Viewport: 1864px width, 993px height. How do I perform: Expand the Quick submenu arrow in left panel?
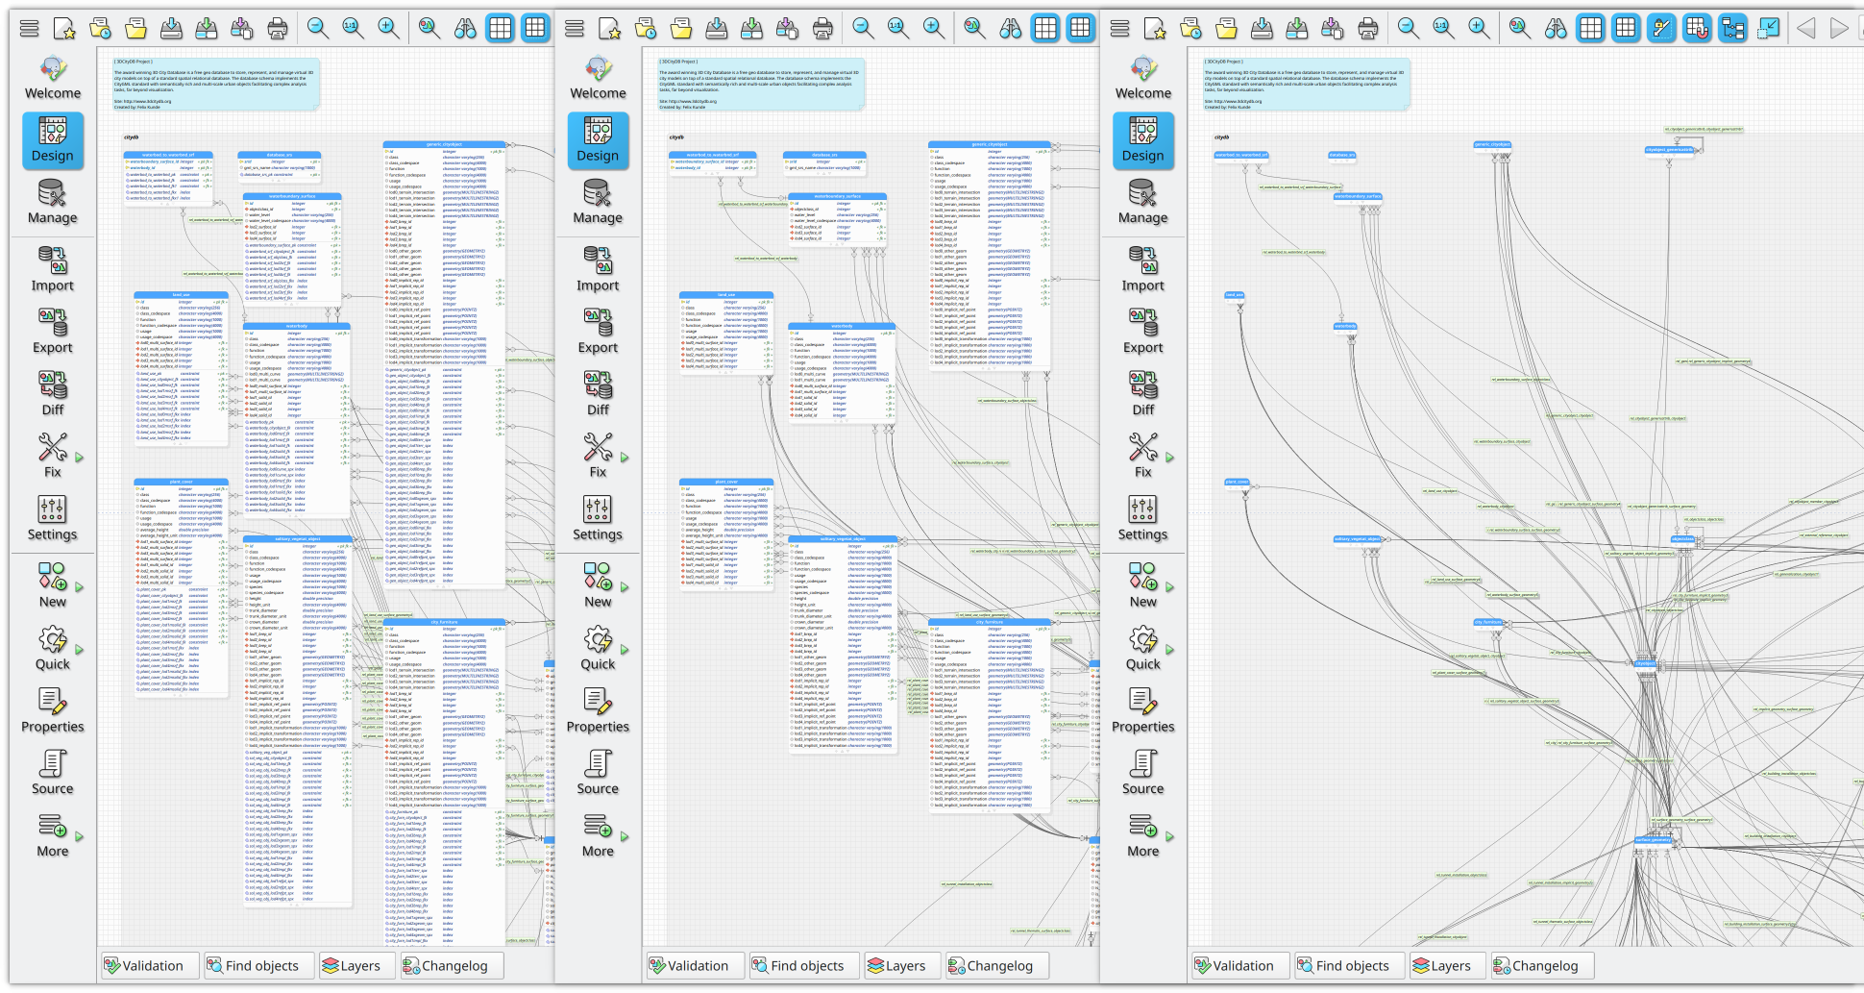80,650
